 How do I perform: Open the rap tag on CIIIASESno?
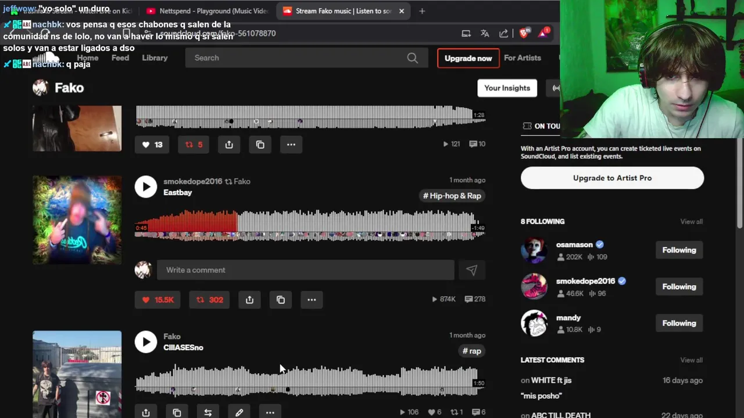[472, 351]
